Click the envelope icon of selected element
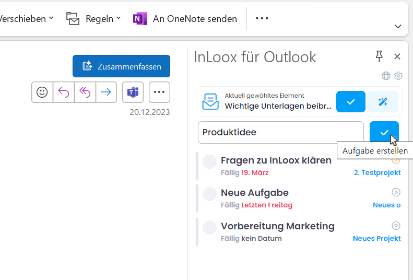 [210, 101]
